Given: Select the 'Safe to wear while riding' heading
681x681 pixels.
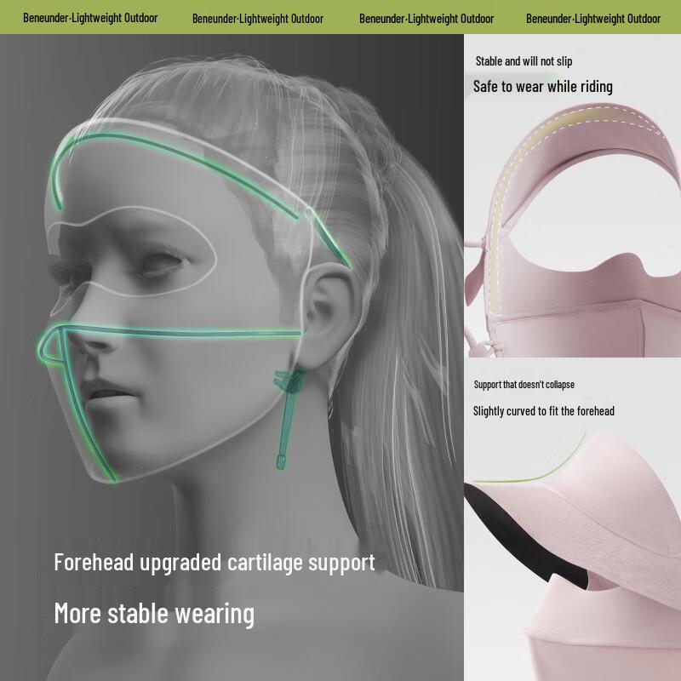Looking at the screenshot, I should (542, 87).
